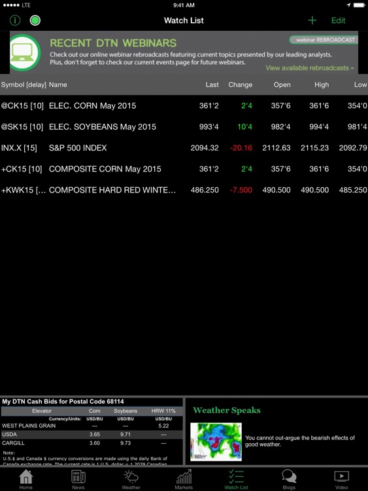Select the USDA elevator row
This screenshot has width=368, height=491.
(92, 434)
